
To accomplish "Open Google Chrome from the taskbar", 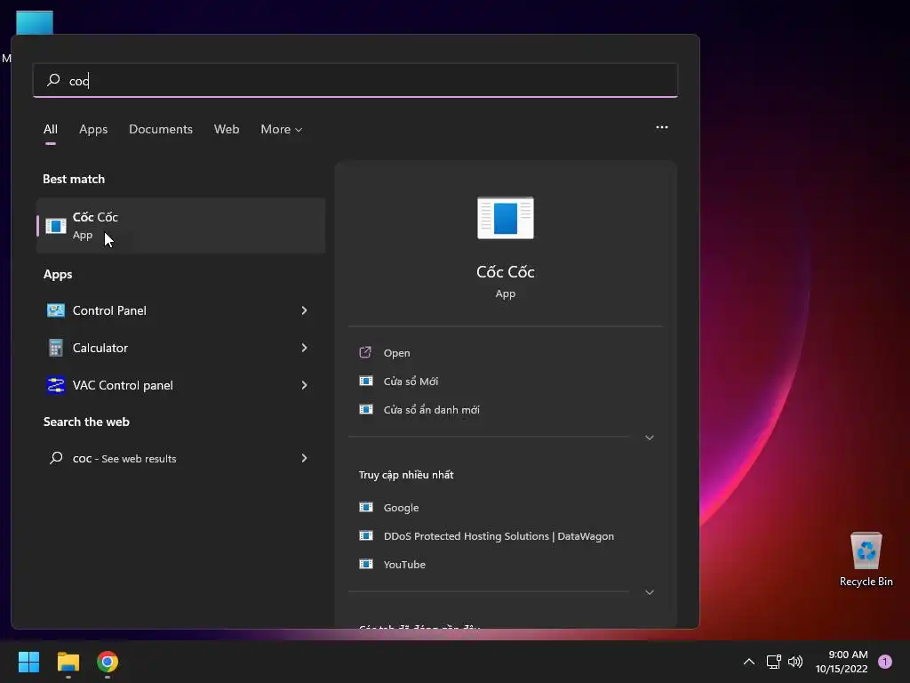I will (x=108, y=662).
